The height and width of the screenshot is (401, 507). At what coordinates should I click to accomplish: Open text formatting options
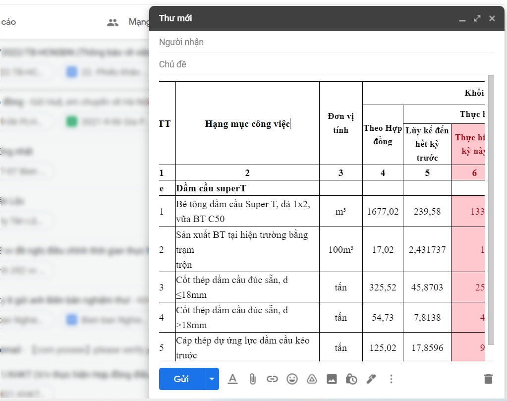point(232,379)
